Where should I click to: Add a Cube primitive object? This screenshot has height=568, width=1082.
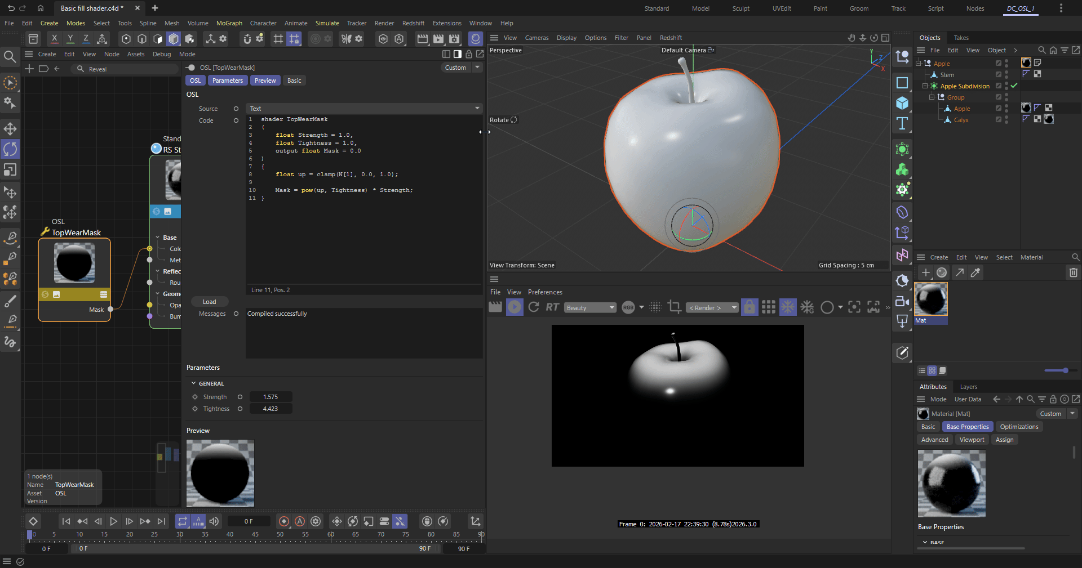coord(902,103)
